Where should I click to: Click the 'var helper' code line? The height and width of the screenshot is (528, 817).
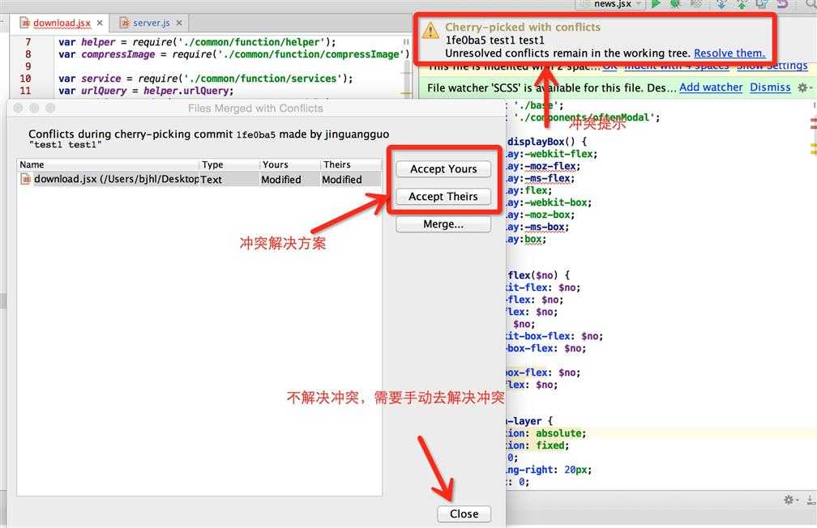[x=197, y=42]
